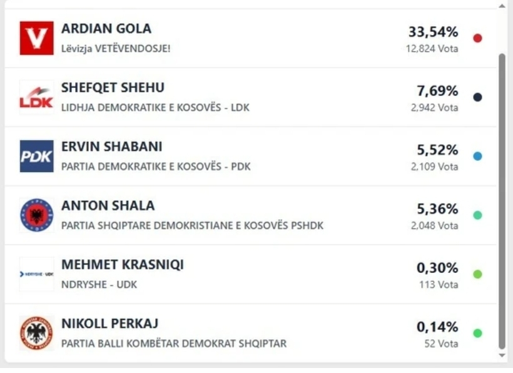The height and width of the screenshot is (373, 513).
Task: Click the PSHDK eagle emblem logo
Action: click(x=36, y=215)
